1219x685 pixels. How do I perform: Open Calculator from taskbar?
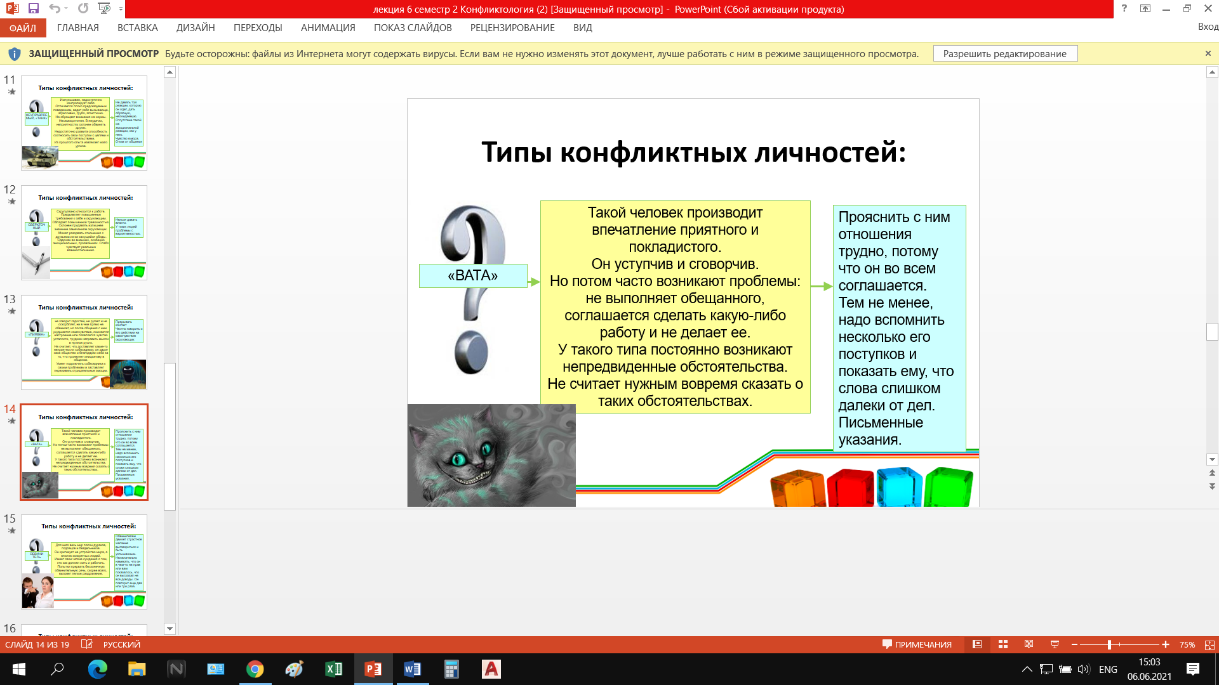(x=451, y=669)
